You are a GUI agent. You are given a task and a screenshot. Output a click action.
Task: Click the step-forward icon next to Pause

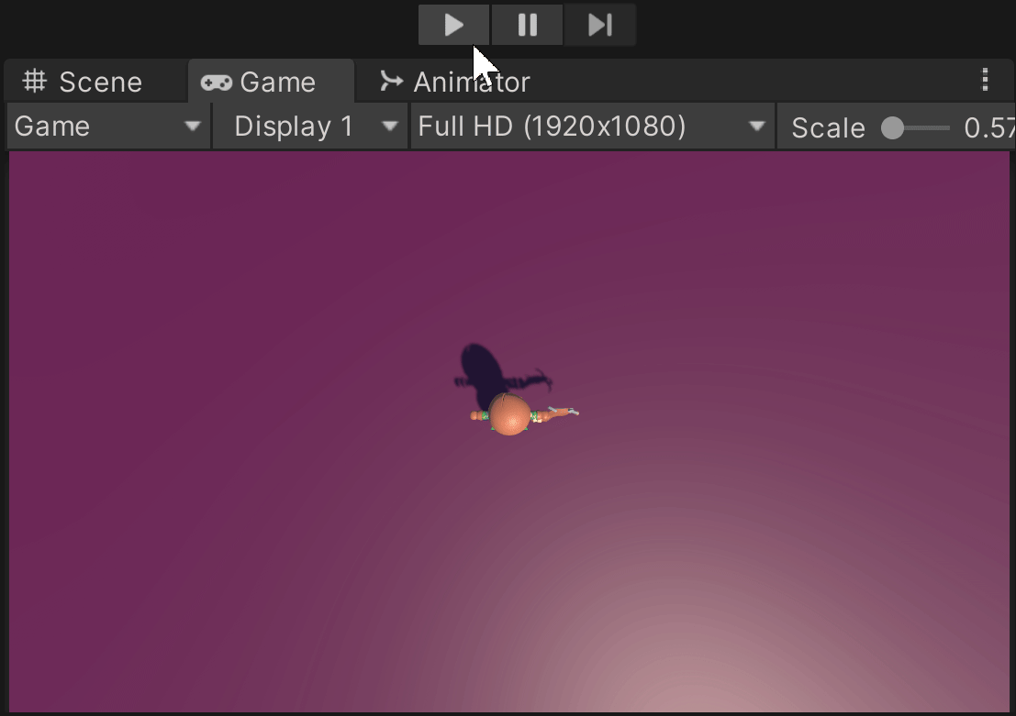599,25
